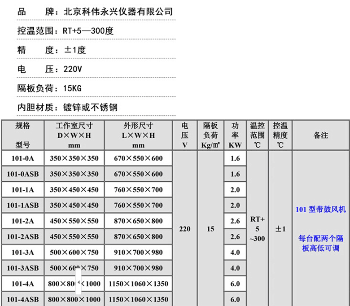Click 1150×1060×1350 in the 101-4ASB row

[x=138, y=299]
